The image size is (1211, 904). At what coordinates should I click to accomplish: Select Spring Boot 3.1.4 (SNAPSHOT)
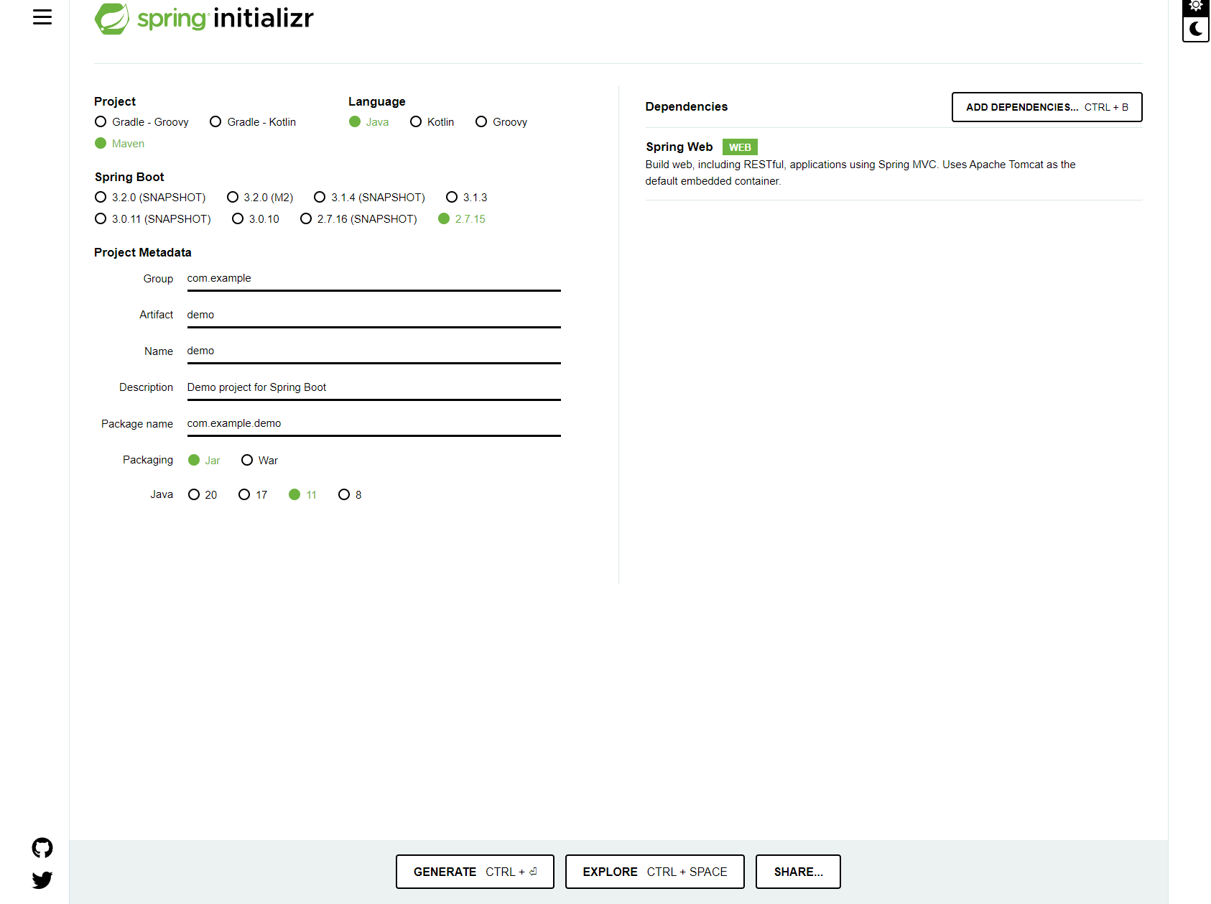click(x=370, y=198)
